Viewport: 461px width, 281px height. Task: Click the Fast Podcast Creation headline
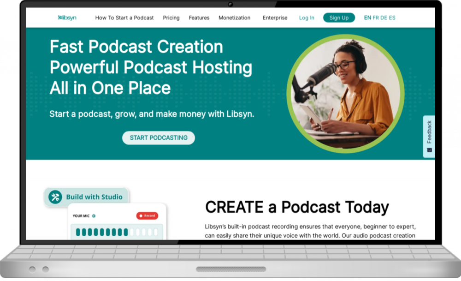(136, 47)
